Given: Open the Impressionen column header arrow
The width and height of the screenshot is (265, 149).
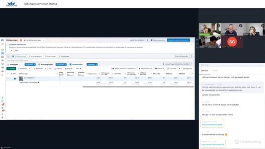Looking at the screenshot, I should [x=99, y=74].
